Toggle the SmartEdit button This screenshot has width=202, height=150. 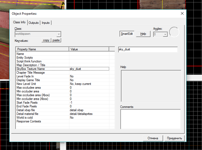(127, 34)
